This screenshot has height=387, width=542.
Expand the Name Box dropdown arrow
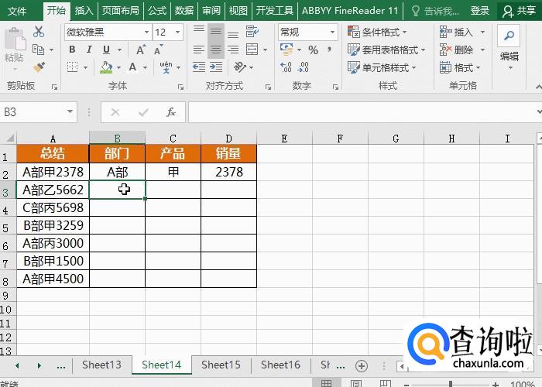70,111
